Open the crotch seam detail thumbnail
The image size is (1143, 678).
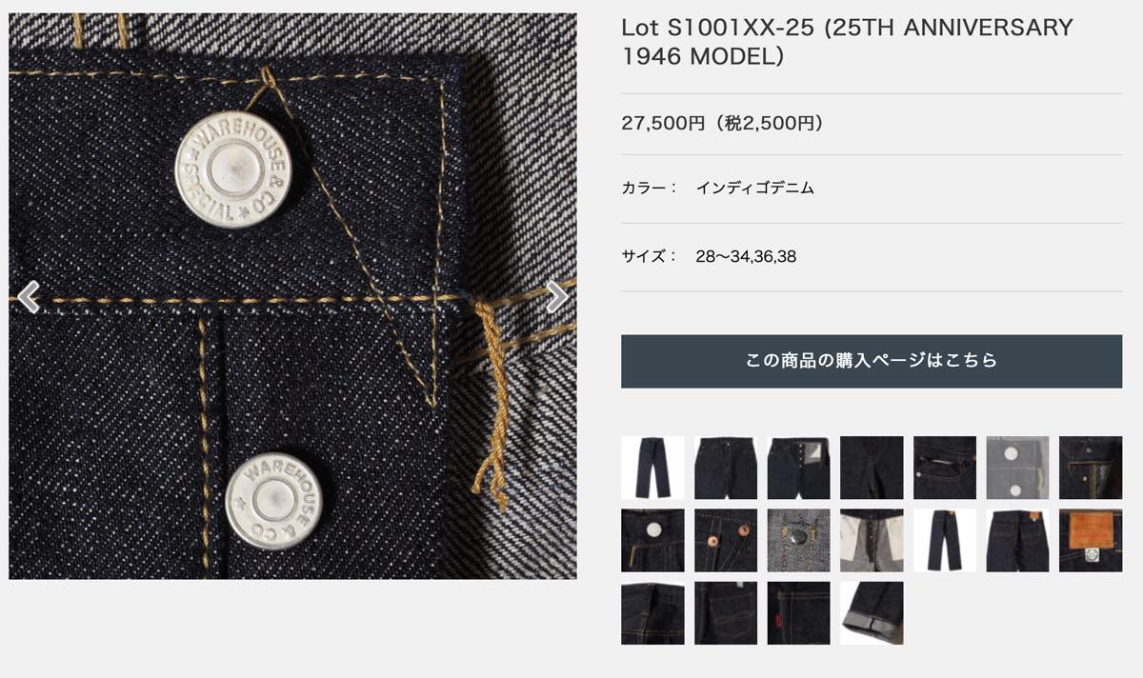click(872, 468)
